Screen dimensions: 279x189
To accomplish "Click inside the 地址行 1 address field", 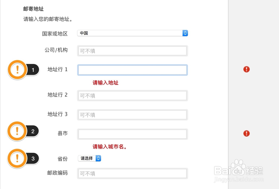I will point(132,70).
